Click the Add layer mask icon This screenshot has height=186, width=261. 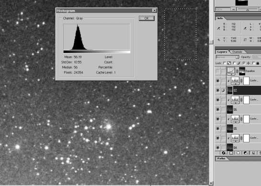point(231,153)
